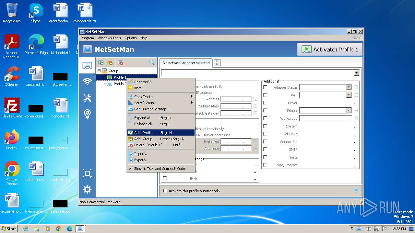The height and width of the screenshot is (233, 415).
Task: Open the Hosts settings ellipsis button
Action: point(356,157)
